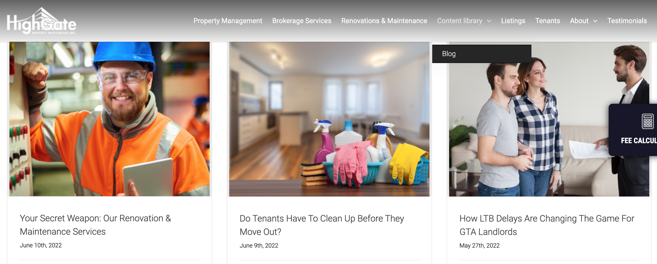Viewport: 657px width, 264px height.
Task: Read 'Your Secret Weapon' renovation article
Action: [95, 225]
